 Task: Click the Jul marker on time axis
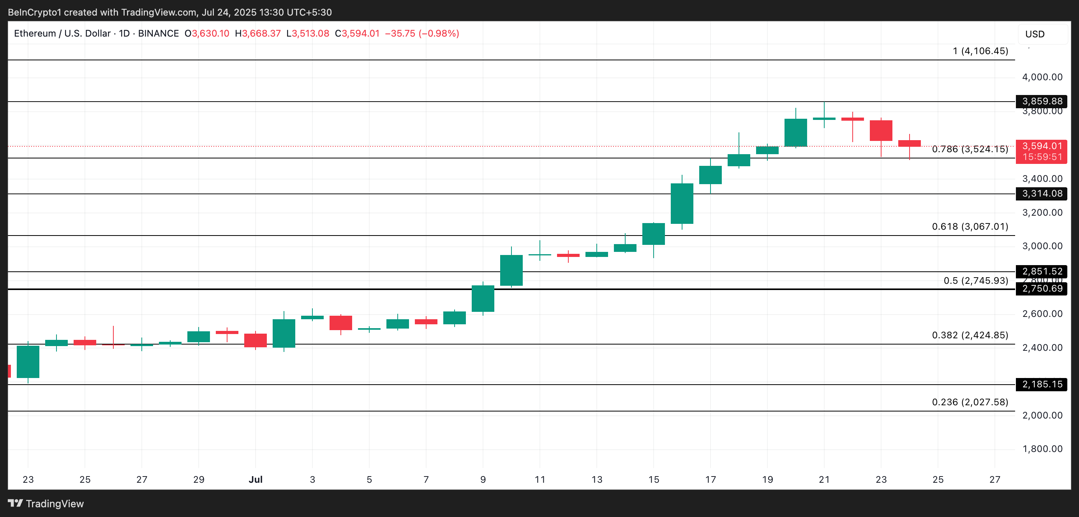coord(256,480)
